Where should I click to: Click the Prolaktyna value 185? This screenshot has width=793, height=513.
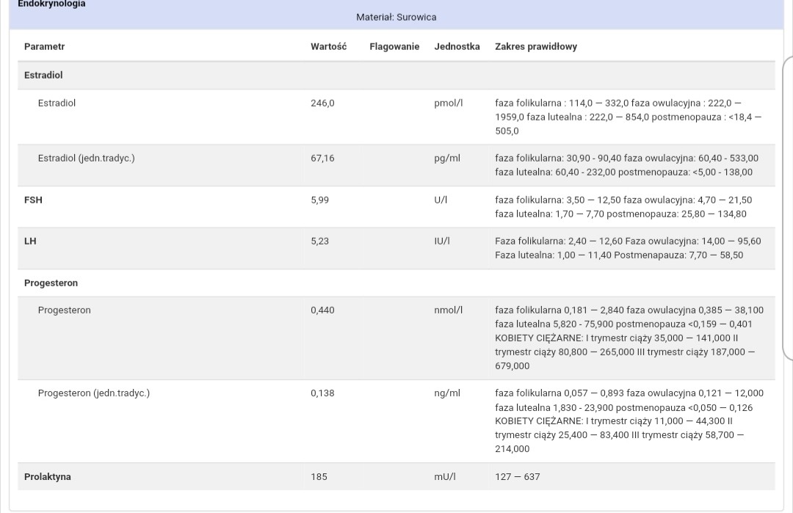319,477
